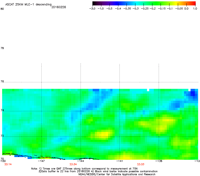Image resolution: width=200 pixels, height=176 pixels.
Task: Click the red 23:33 time stamp
Action: click(x=141, y=164)
